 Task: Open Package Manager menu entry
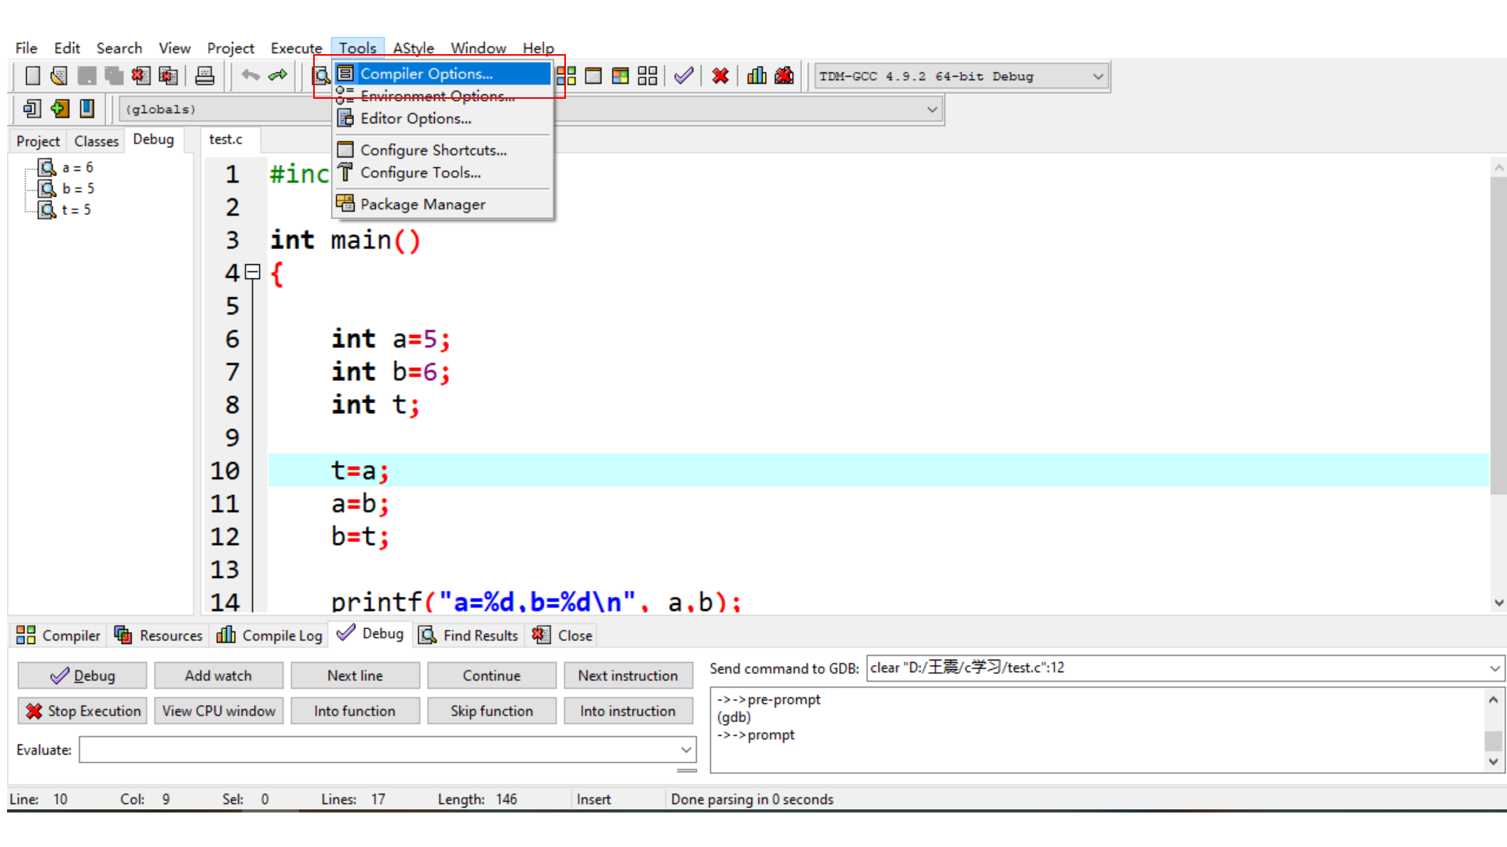click(422, 205)
